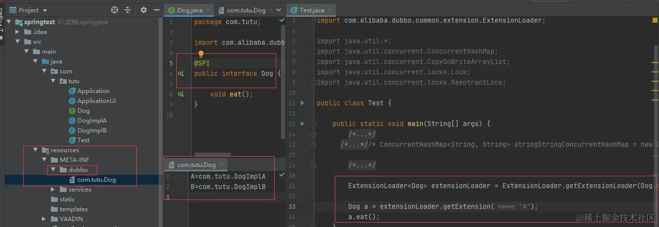Select the static folder
The width and height of the screenshot is (659, 227).
[x=67, y=199]
